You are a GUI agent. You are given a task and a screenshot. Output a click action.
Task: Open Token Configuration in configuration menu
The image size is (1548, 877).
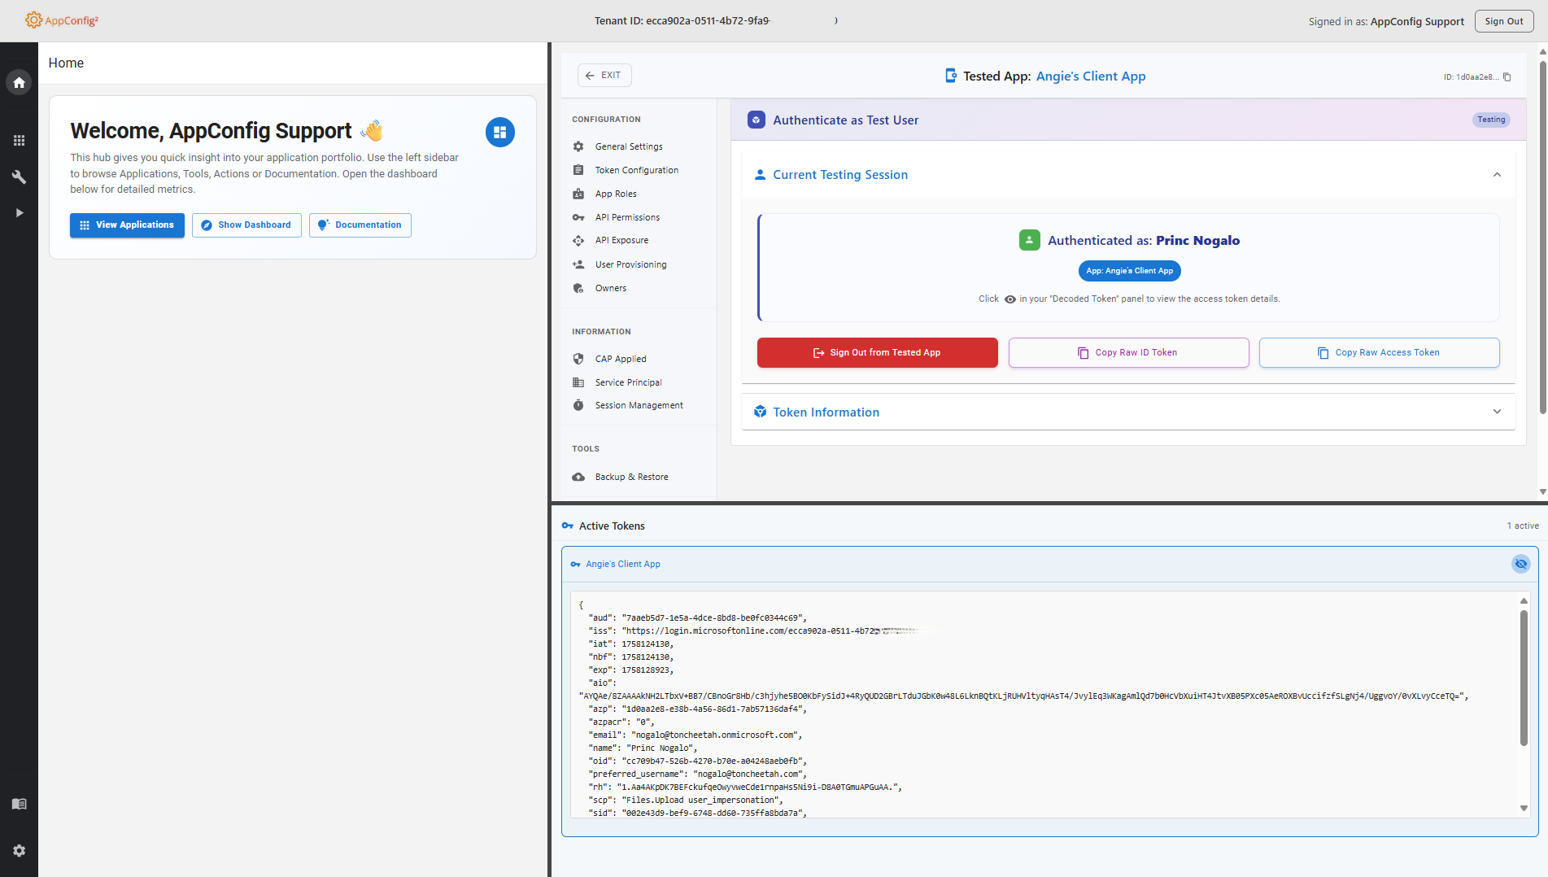pos(636,170)
